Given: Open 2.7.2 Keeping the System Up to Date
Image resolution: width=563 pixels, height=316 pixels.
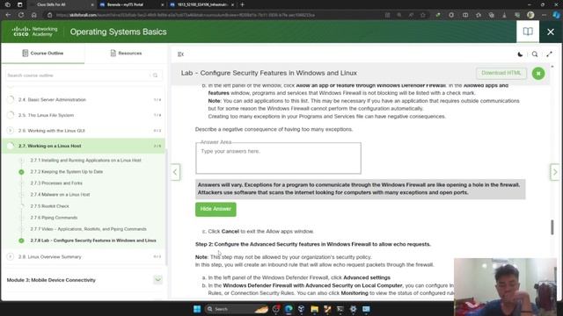Looking at the screenshot, I should [67, 172].
